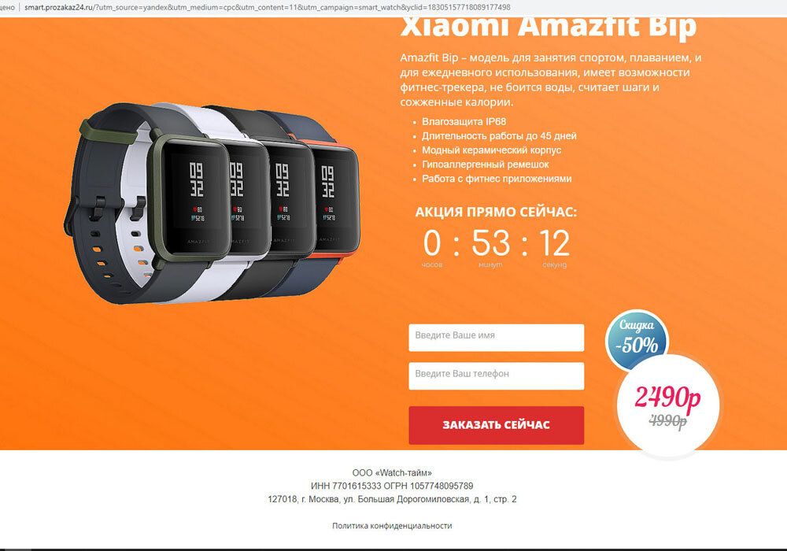Click the АКЦИЯ ПРЯМО СЕЙЧАС heading
Viewport: 787px width, 551px height.
click(496, 212)
